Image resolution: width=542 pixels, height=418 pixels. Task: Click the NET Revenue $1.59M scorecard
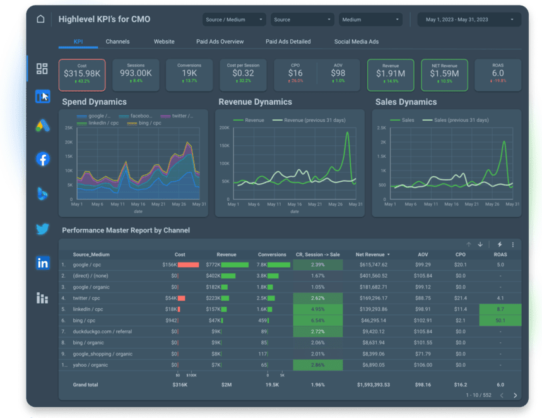[x=445, y=75]
